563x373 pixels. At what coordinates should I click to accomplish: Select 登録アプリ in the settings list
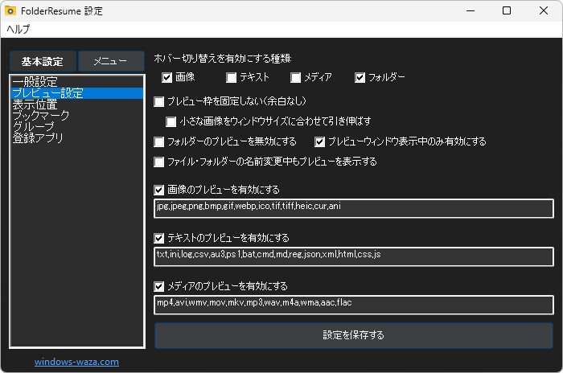pyautogui.click(x=77, y=137)
